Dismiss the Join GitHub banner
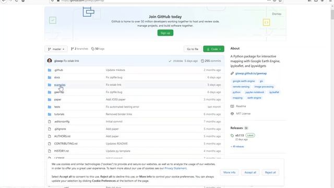The height and width of the screenshot is (188, 334). [x=277, y=14]
